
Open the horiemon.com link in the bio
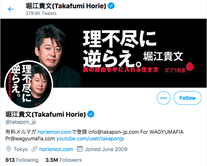pos(55,132)
